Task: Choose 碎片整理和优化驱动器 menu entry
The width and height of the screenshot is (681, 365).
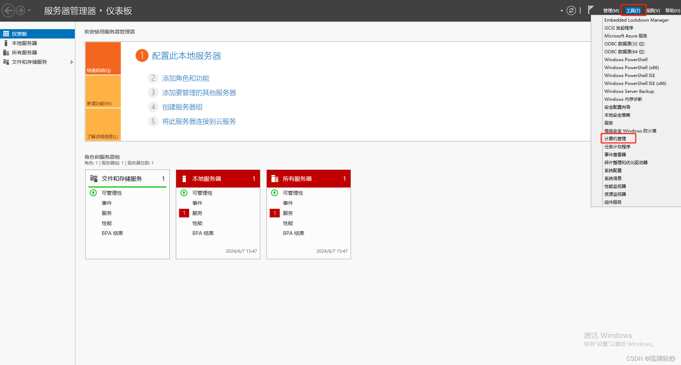Action: click(626, 163)
